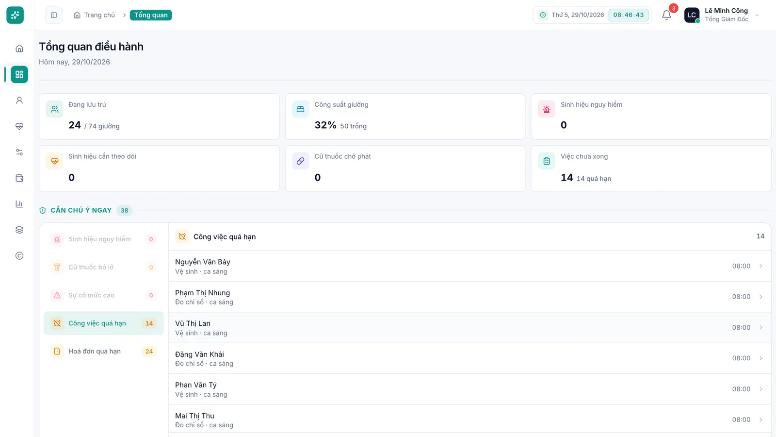
Task: Open the home icon in sidebar
Action: coord(19,49)
